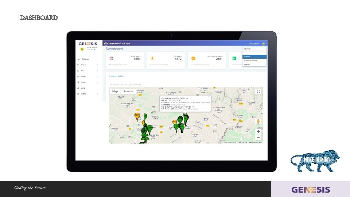Select third city option in dropdown list
This screenshot has height=197, width=350.
tap(254, 64)
